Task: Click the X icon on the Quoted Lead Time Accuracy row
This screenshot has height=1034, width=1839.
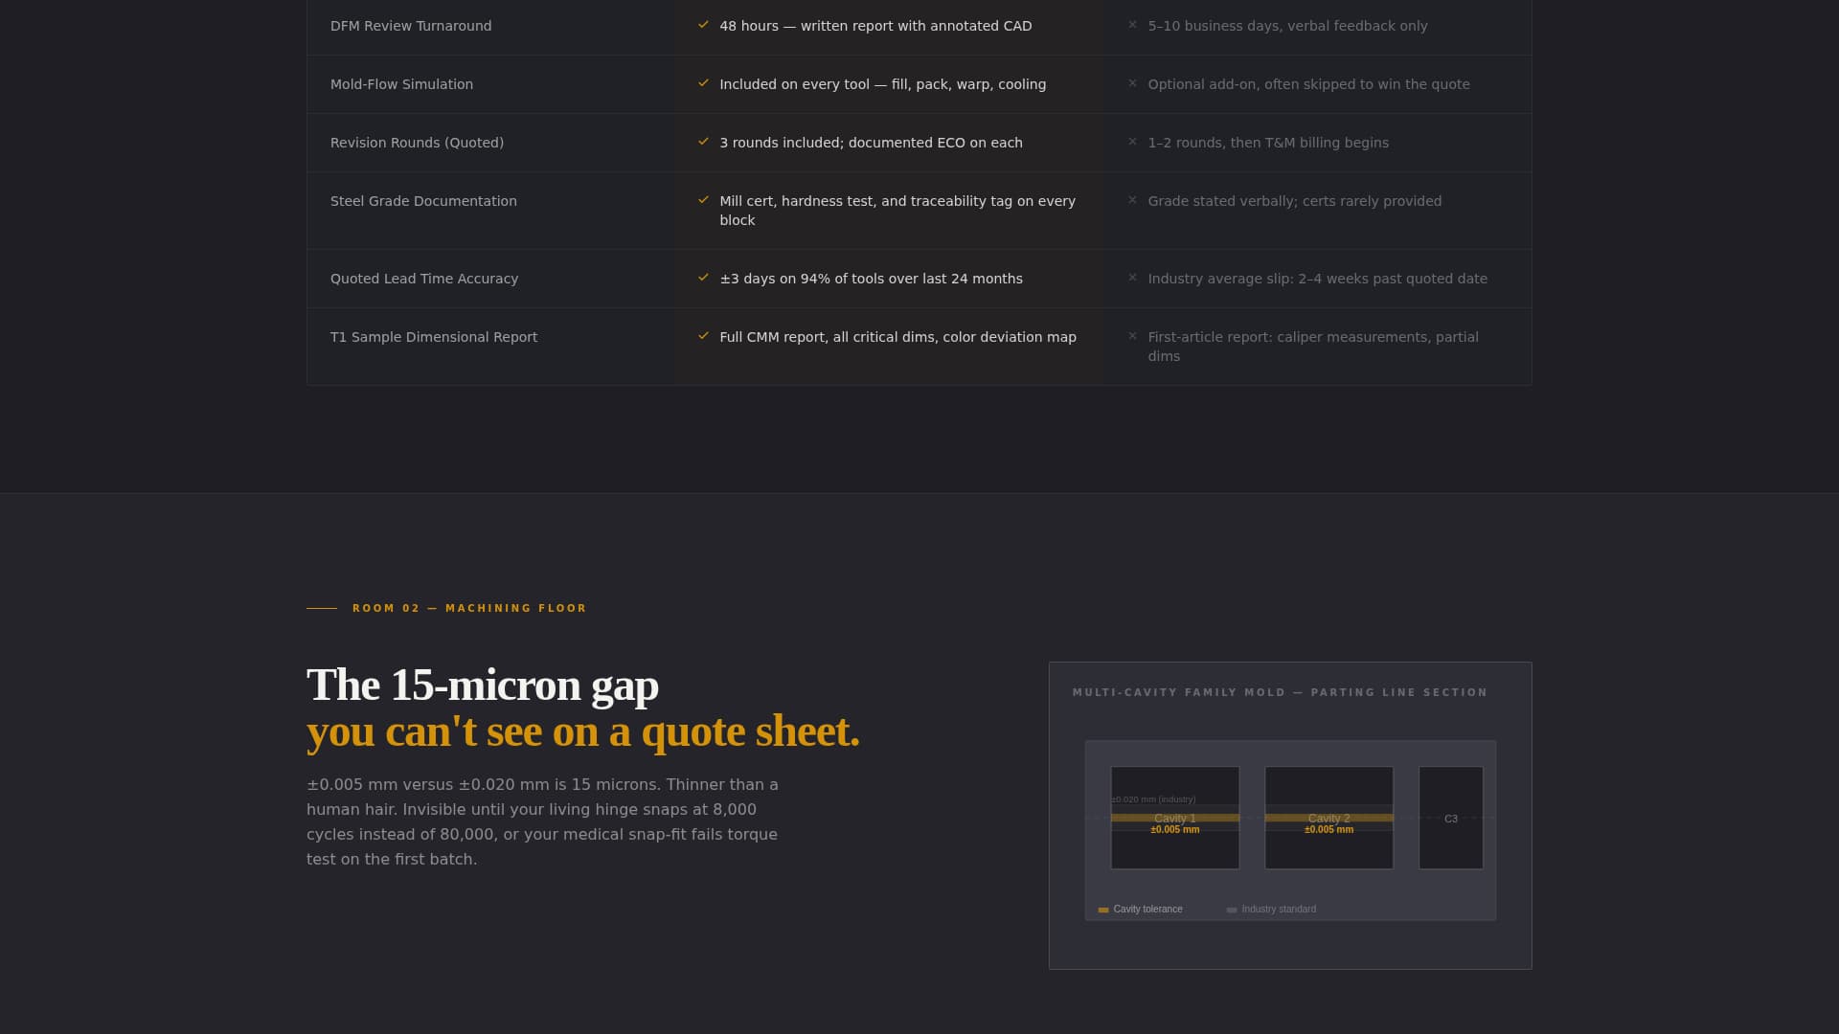Action: (1134, 279)
